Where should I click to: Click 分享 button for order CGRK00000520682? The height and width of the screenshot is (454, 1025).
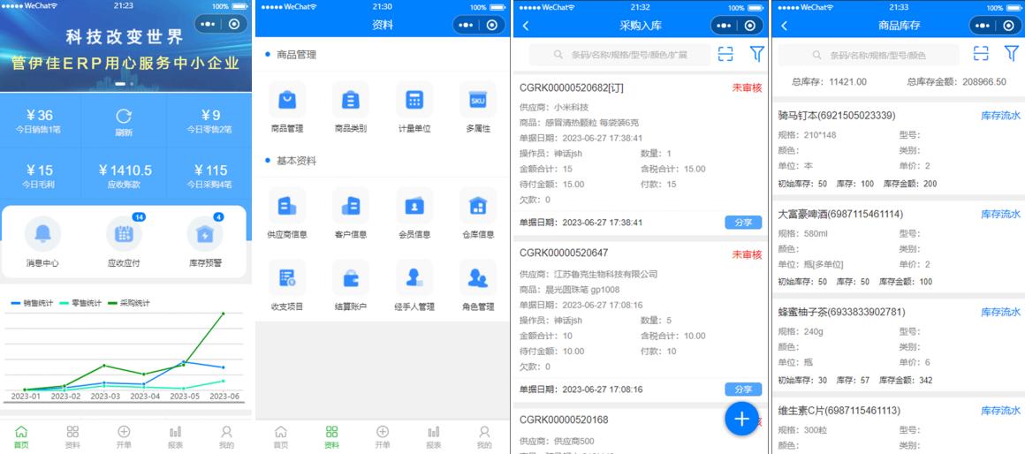743,223
